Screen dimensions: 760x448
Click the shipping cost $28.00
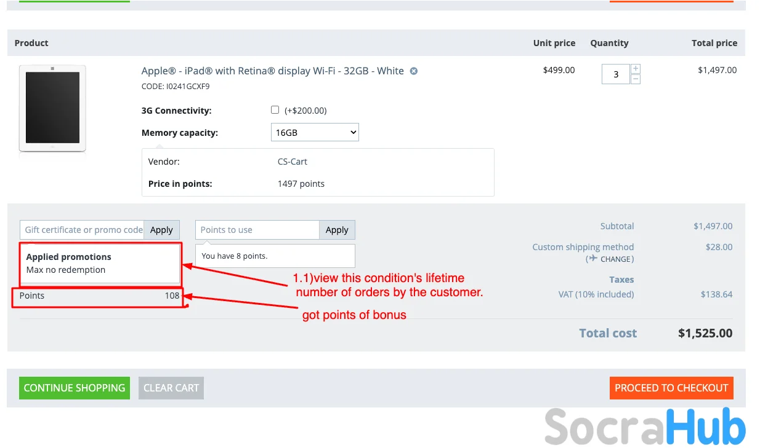click(x=719, y=247)
